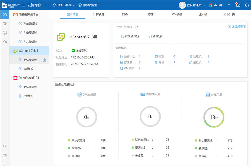The width and height of the screenshot is (251, 167).
Task: Click the headset support icon
Action: [247, 5]
